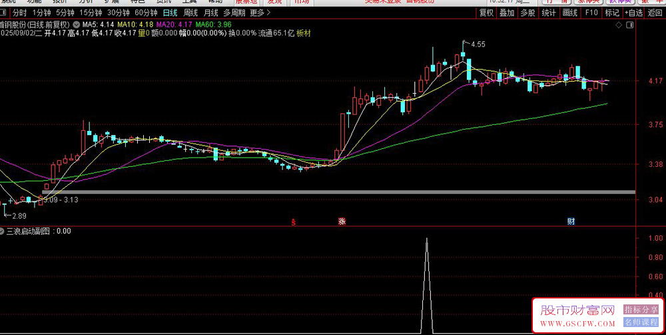Click the 3.75 price axis label
The height and width of the screenshot is (335, 666).
click(x=654, y=125)
